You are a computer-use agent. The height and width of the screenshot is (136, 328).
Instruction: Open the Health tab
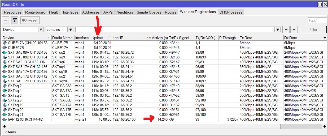tap(54, 12)
